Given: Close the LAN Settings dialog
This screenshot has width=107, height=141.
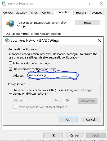Looking at the screenshot, I should point(99,40).
